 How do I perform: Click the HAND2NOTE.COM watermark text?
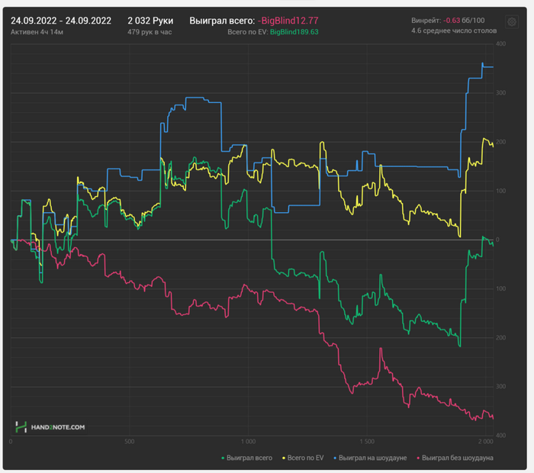[57, 427]
